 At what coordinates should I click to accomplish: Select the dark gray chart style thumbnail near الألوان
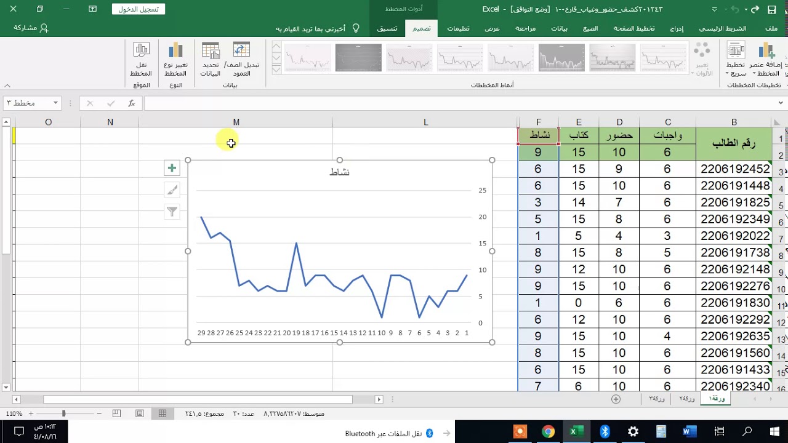coord(561,58)
